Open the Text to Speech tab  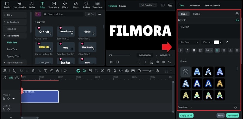click(x=212, y=5)
